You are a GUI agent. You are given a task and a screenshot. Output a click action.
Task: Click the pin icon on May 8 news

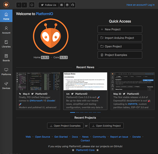[x=20, y=94]
